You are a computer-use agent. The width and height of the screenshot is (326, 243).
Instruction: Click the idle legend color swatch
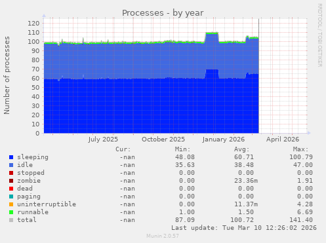[11, 165]
